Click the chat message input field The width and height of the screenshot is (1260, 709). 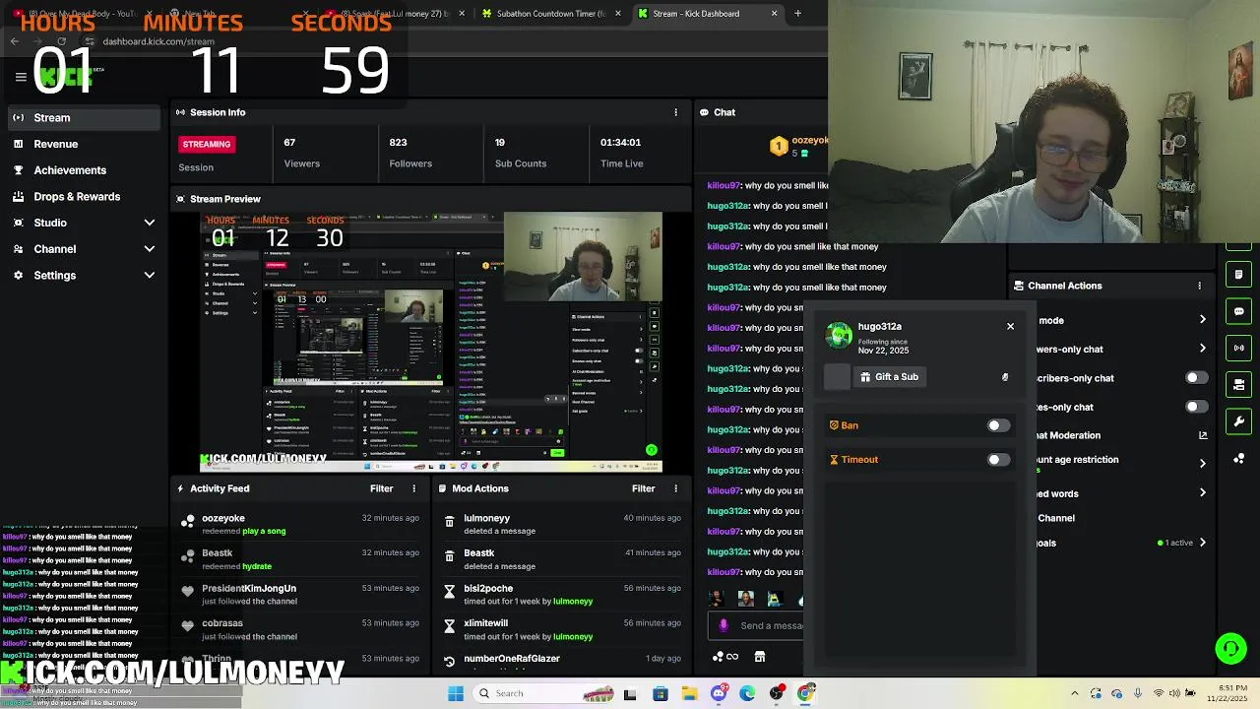[x=758, y=625]
